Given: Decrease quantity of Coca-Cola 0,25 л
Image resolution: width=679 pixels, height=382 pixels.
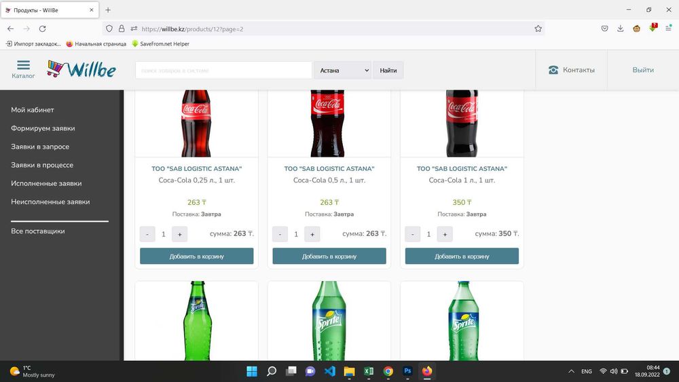Looking at the screenshot, I should point(147,234).
